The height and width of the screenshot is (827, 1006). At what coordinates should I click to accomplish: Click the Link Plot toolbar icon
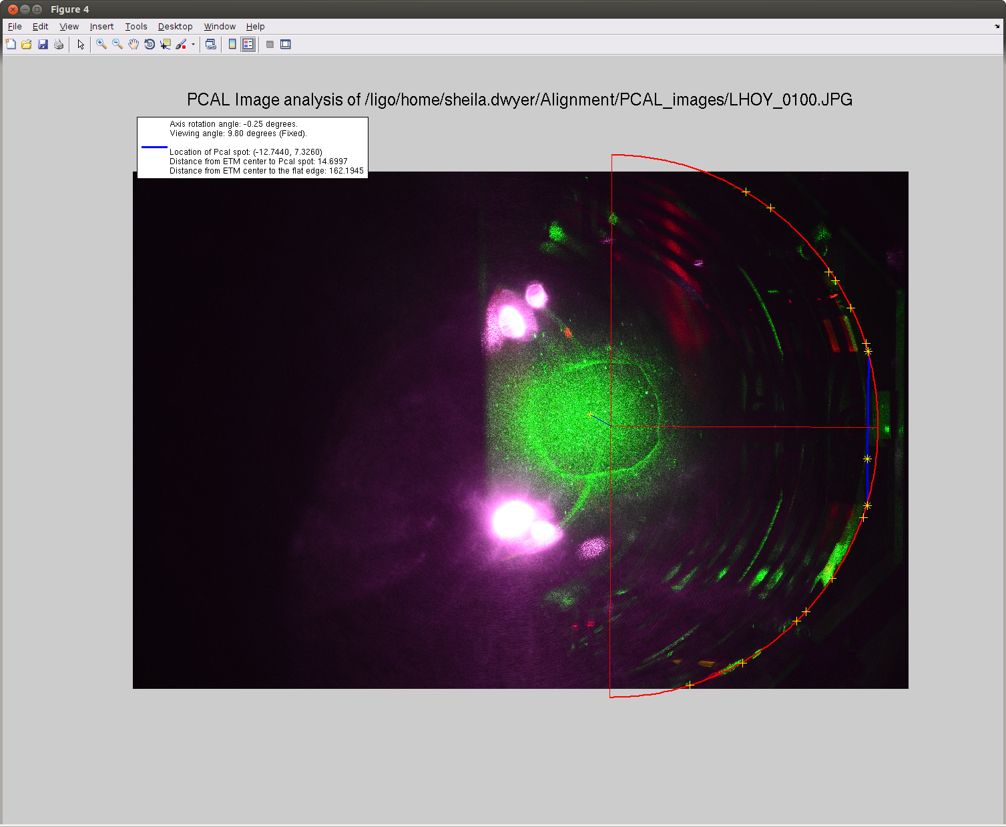pos(211,45)
